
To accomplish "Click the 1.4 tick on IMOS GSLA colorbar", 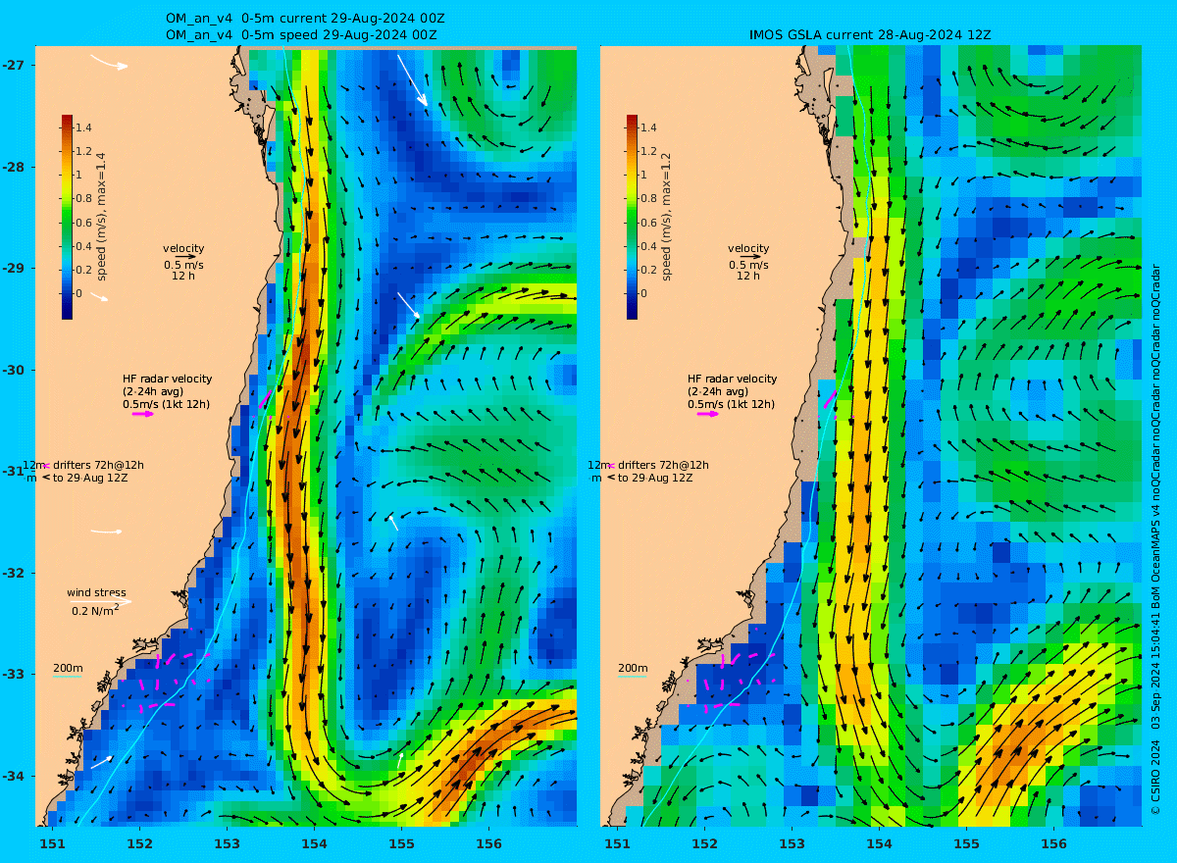I will point(648,127).
